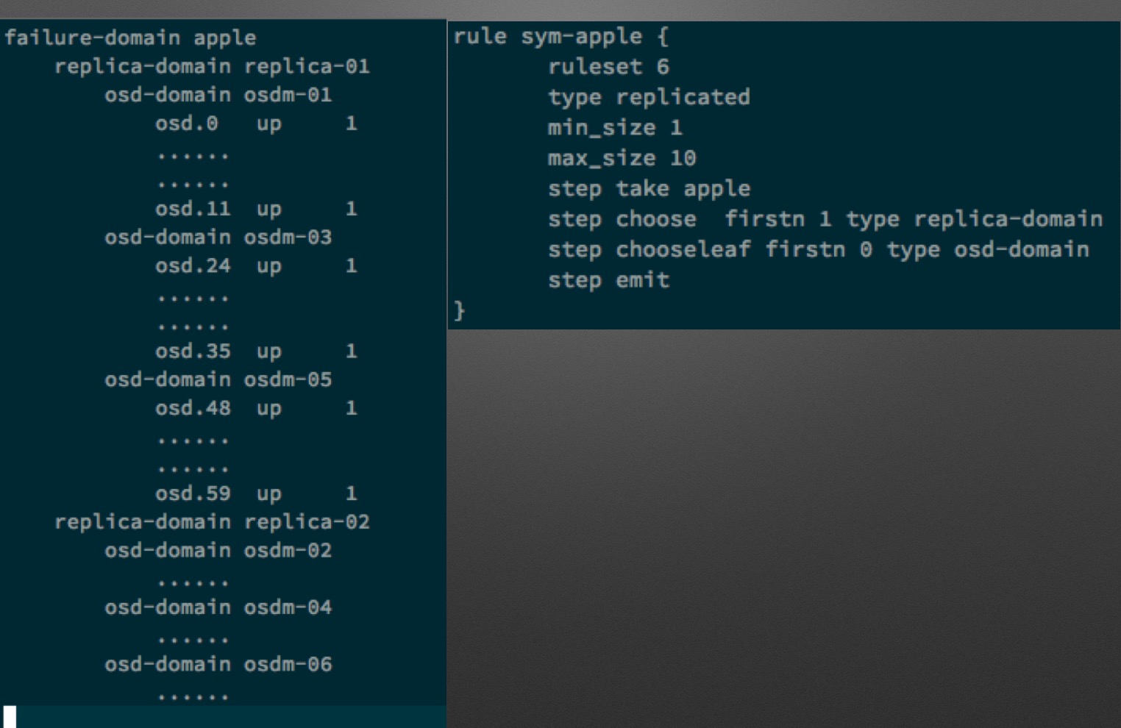Click the osd.24 row

[x=256, y=265]
